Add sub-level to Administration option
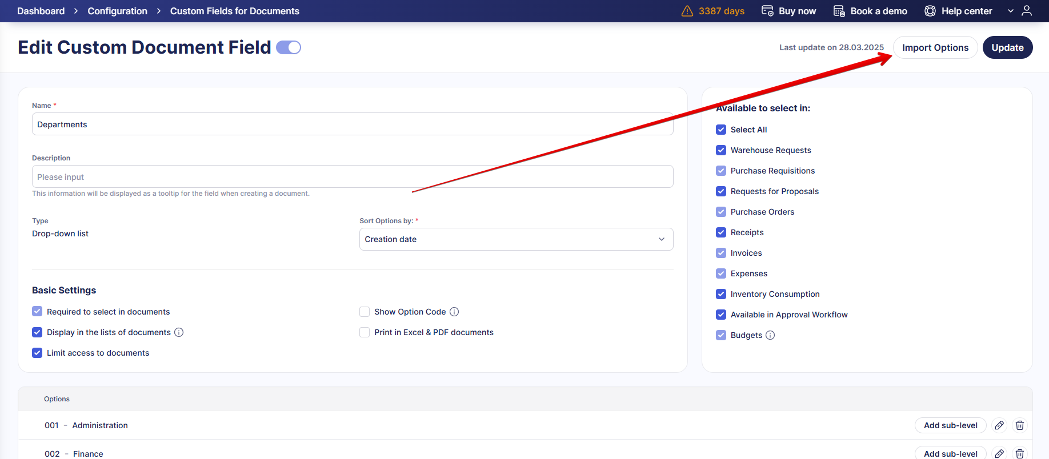Screen dimensions: 1049x459 [951, 425]
